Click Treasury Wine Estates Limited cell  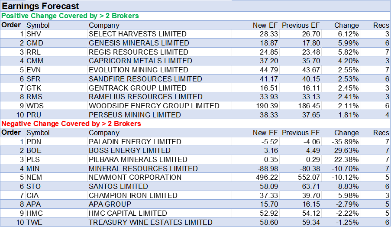[x=150, y=222]
